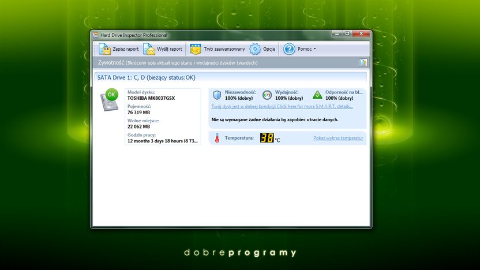Click the Niezawodność 100% (dobry) value

point(239,98)
